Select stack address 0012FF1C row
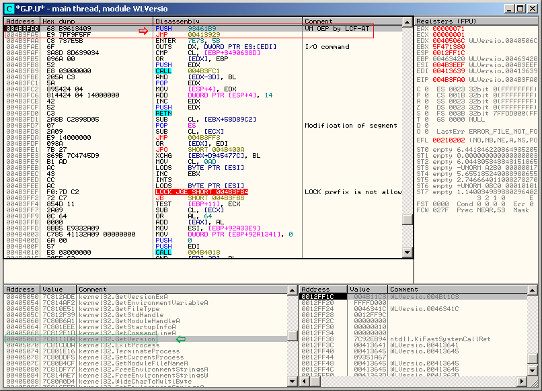This screenshot has height=391, width=542. coord(413,297)
